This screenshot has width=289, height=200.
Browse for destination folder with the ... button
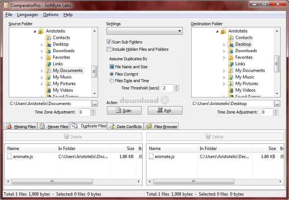point(277,104)
